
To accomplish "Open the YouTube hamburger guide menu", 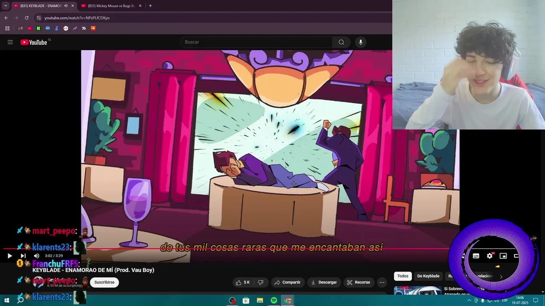I will point(10,42).
